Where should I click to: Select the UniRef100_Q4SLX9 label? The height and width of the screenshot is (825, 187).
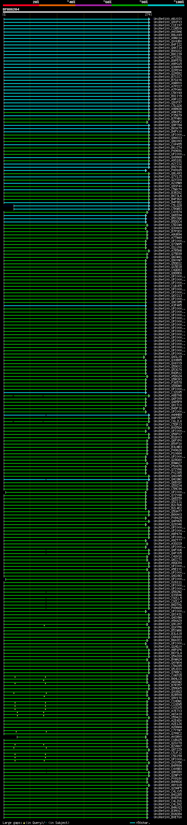coord(168,357)
